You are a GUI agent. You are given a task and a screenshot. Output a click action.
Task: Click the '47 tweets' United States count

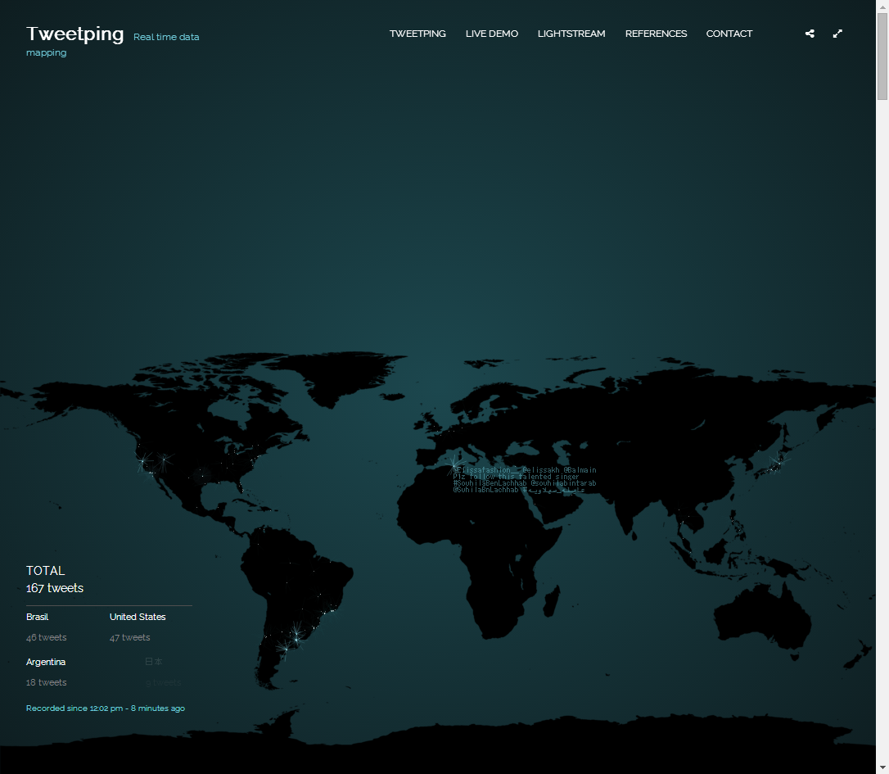point(130,637)
